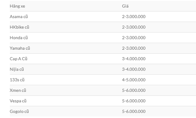This screenshot has height=118, width=196.
Task: Click the price in the Asama row
Action: click(134, 17)
